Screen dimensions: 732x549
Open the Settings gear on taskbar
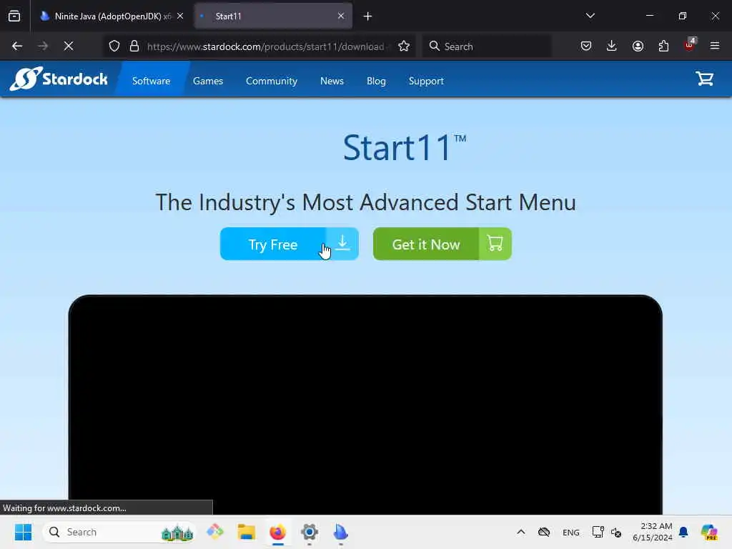[309, 532]
